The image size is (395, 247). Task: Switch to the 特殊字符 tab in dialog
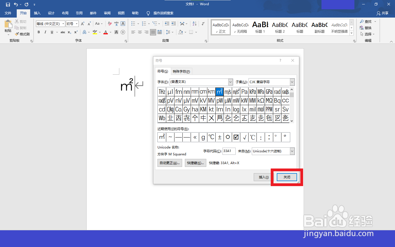coord(181,71)
